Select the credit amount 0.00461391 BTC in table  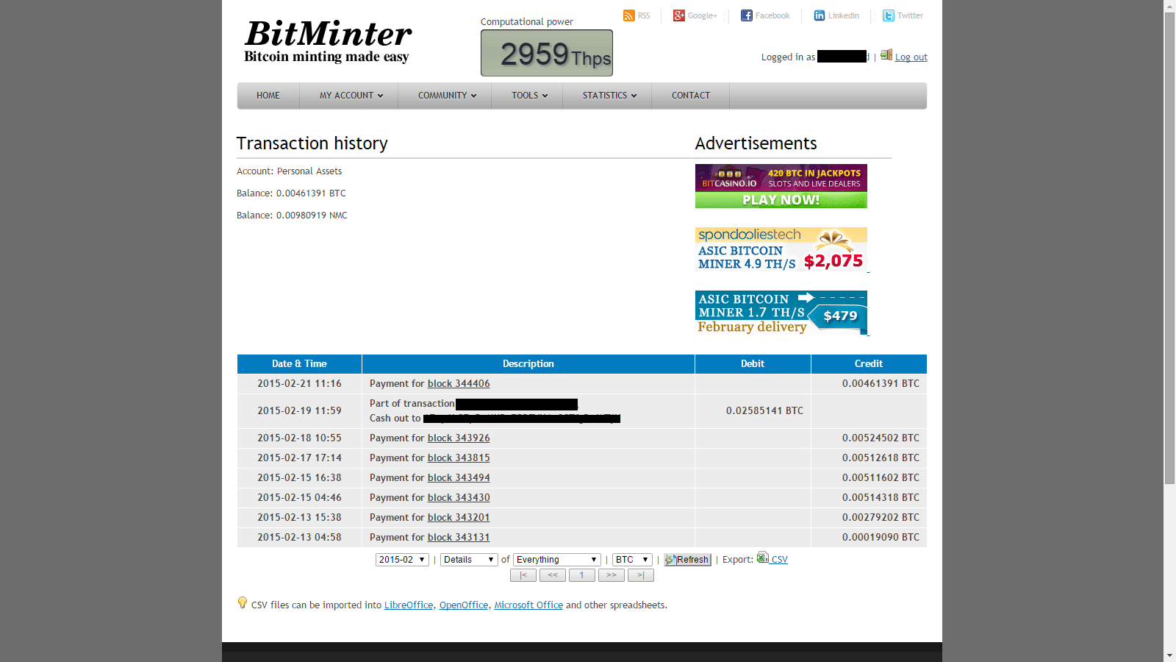[881, 384]
